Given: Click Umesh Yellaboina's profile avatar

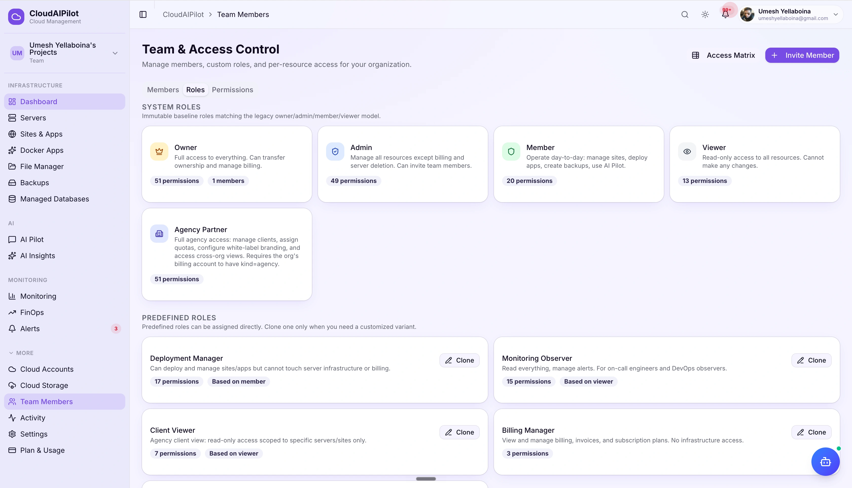Looking at the screenshot, I should (747, 14).
